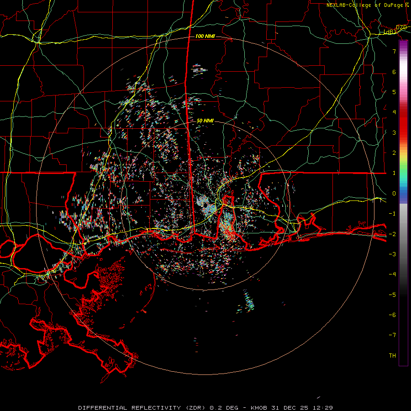
Task: Click the 4 label on the color scale
Action: (x=394, y=112)
